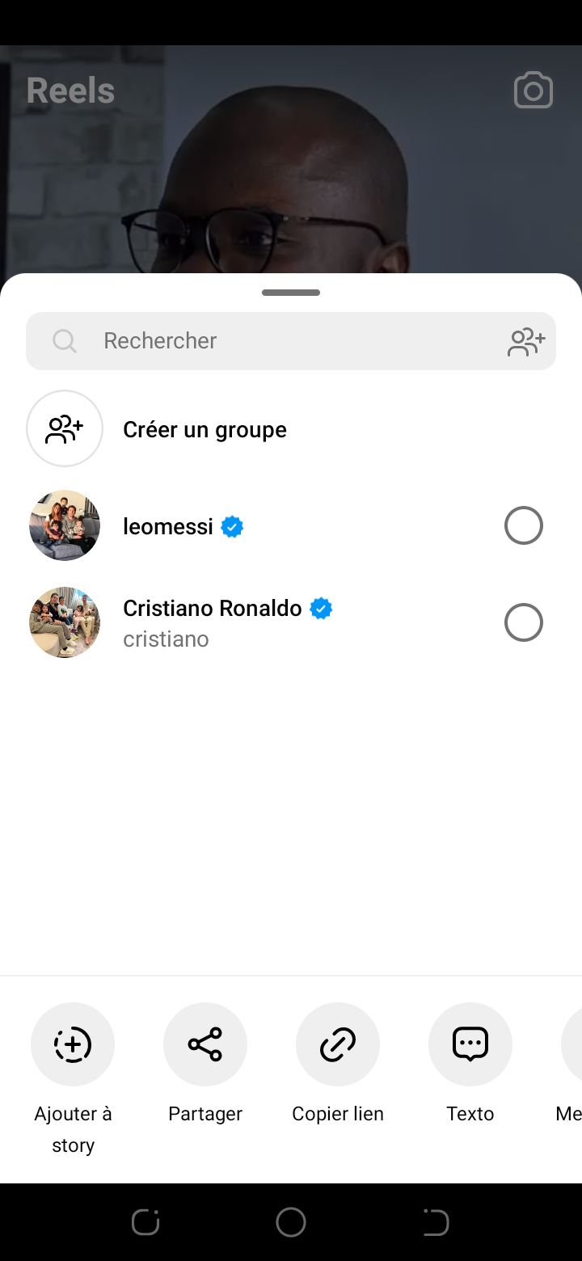Tap the Partager share icon
Image resolution: width=582 pixels, height=1261 pixels.
[x=205, y=1044]
